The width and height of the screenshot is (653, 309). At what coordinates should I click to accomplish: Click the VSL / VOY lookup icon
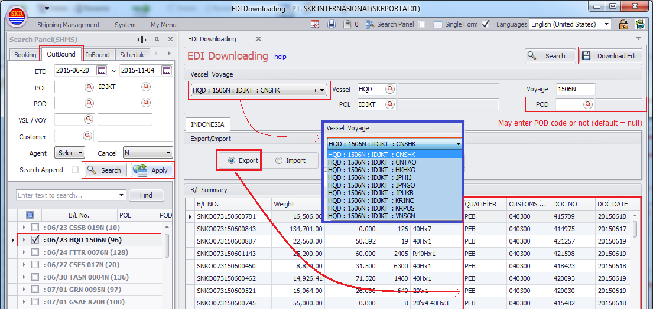[x=89, y=120]
